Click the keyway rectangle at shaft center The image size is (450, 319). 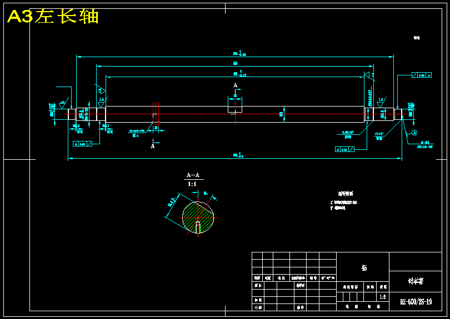pyautogui.click(x=235, y=109)
